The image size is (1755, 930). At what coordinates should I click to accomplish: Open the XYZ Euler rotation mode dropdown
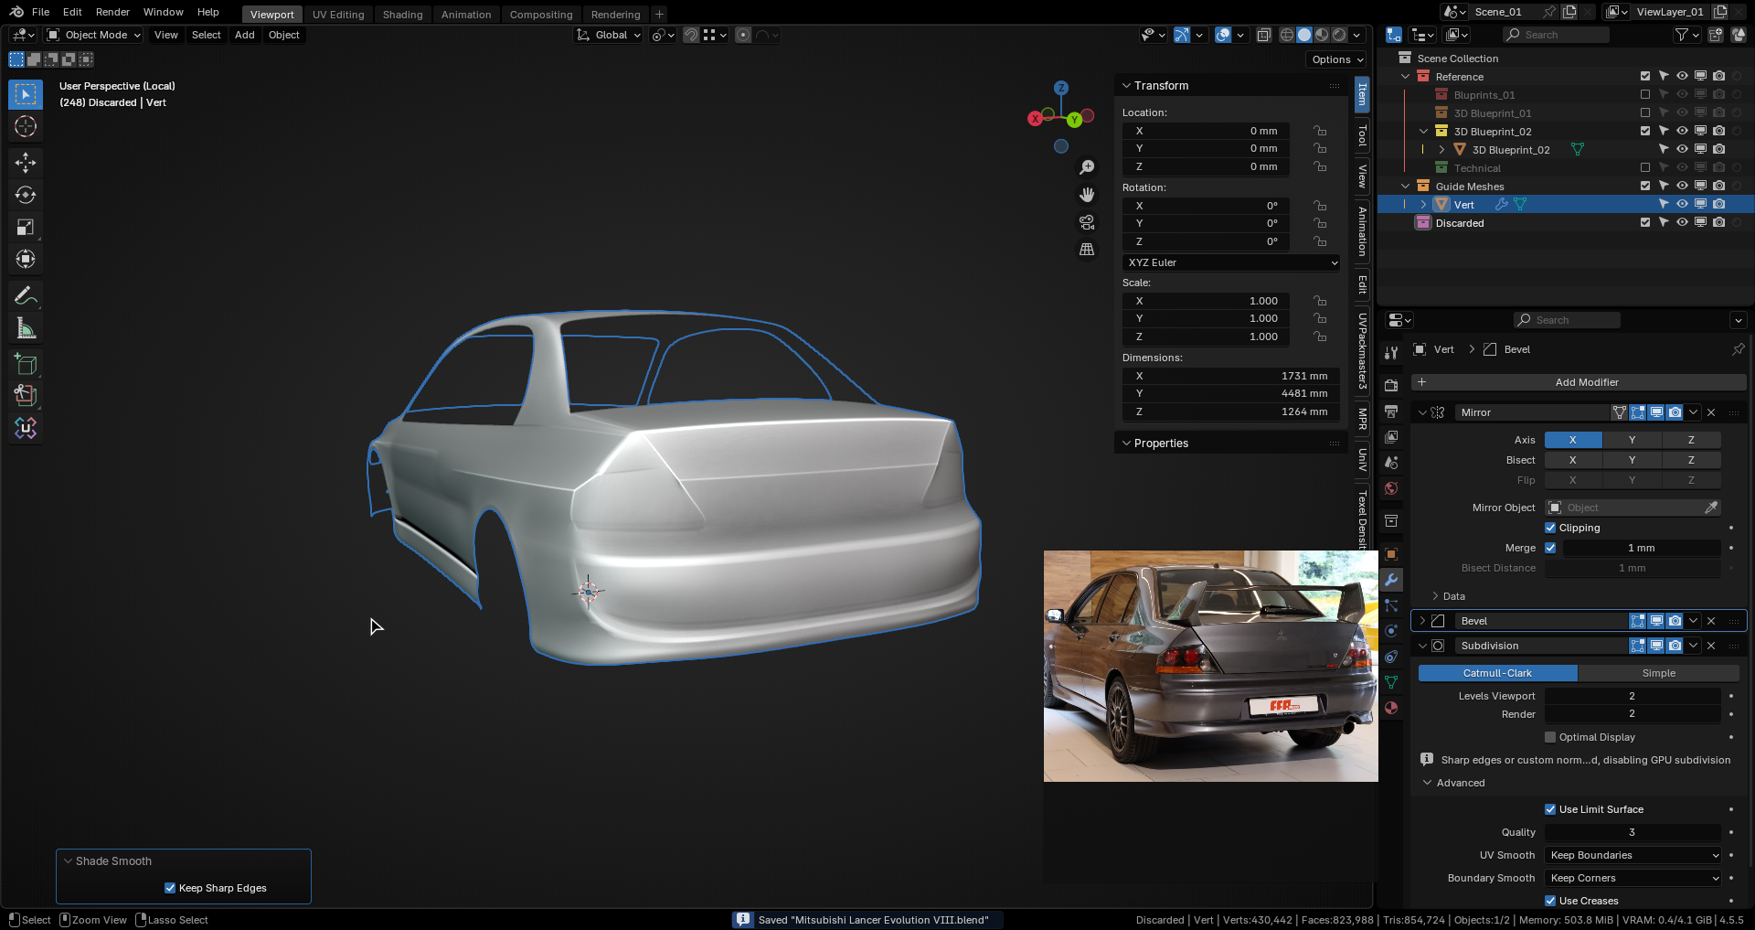click(x=1231, y=262)
